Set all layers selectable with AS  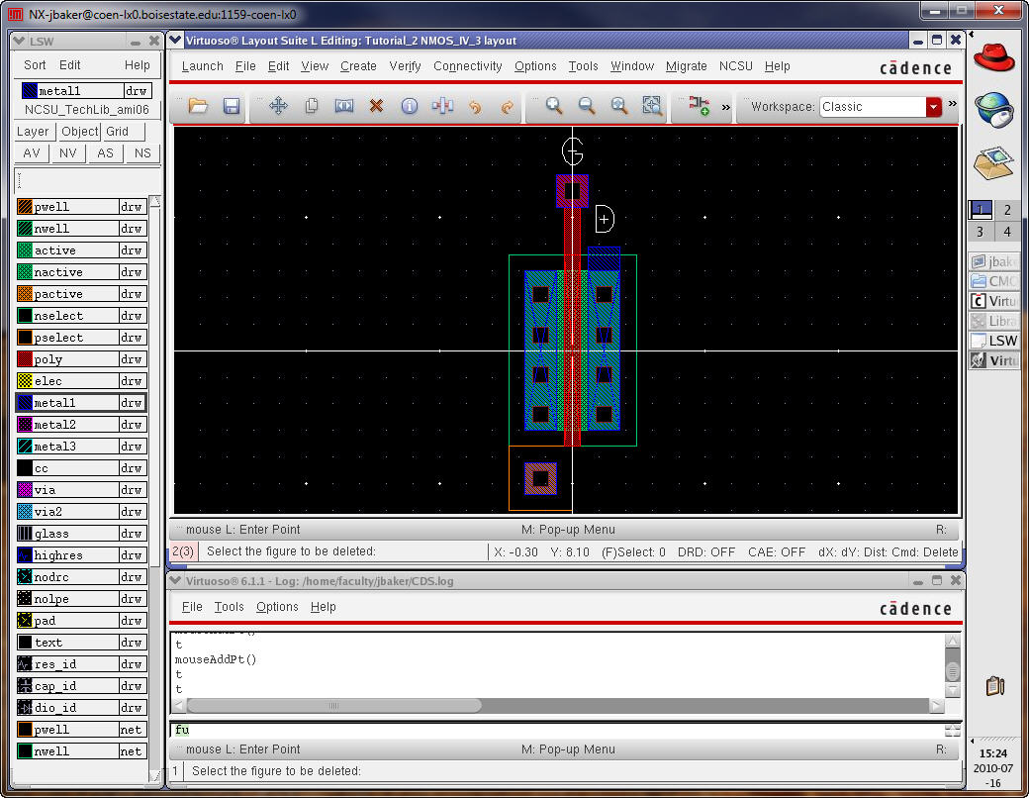(x=105, y=153)
